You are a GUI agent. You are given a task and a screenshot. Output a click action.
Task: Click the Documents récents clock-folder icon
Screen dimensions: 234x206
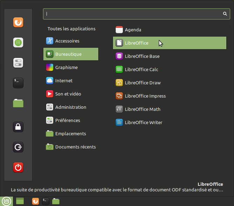[50, 147]
